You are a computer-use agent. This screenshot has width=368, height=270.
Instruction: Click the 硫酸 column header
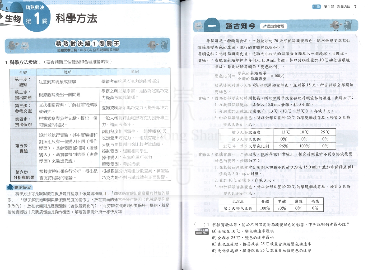click(315, 201)
